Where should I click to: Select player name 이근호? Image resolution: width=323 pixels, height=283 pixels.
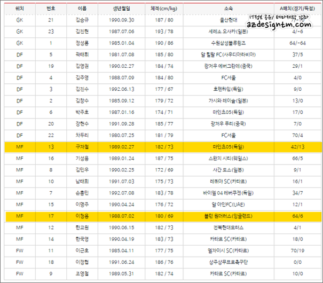point(82,251)
